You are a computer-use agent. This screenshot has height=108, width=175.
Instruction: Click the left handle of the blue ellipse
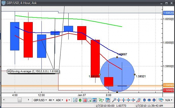tap(100, 74)
